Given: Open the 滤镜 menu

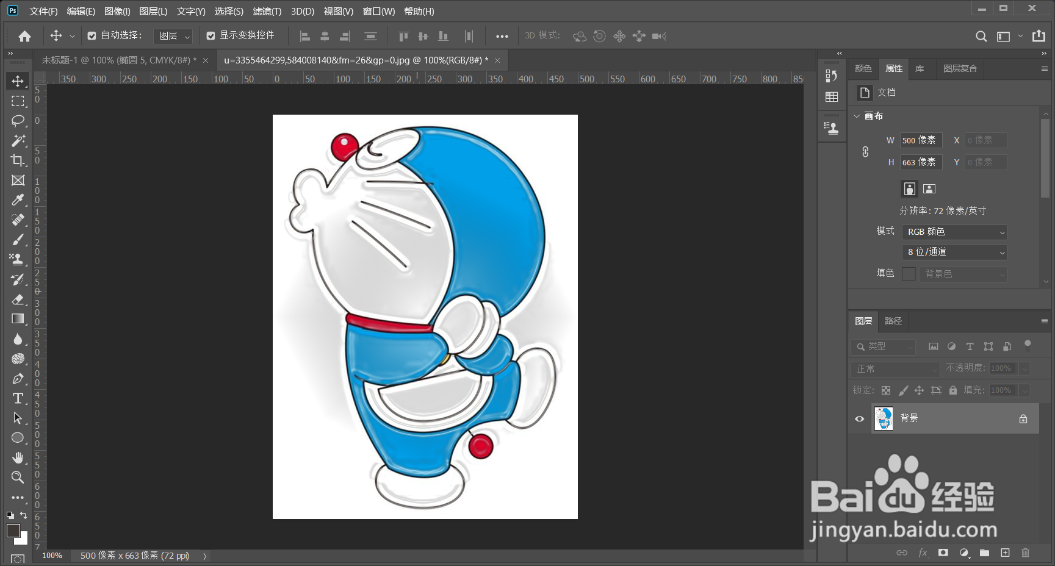Looking at the screenshot, I should [267, 11].
